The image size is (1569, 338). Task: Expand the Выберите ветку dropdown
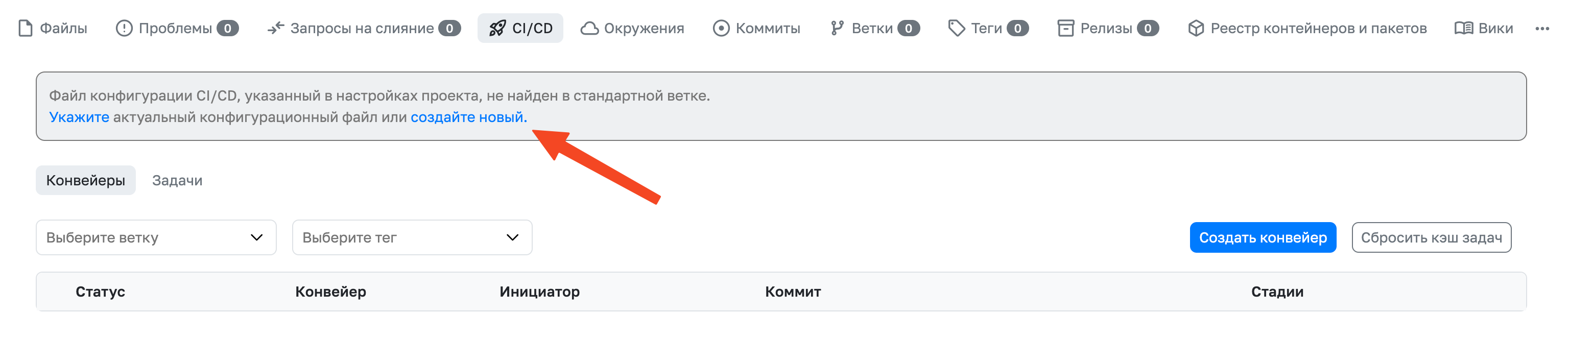pos(156,237)
